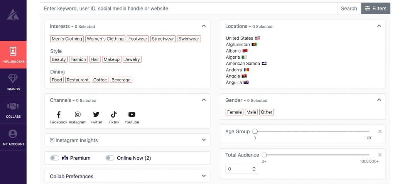Select the Instagram channel icon

[78, 115]
